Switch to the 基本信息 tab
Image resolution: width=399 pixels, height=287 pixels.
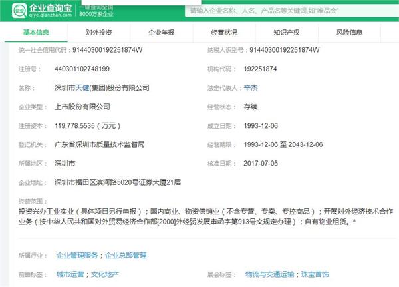pyautogui.click(x=36, y=33)
